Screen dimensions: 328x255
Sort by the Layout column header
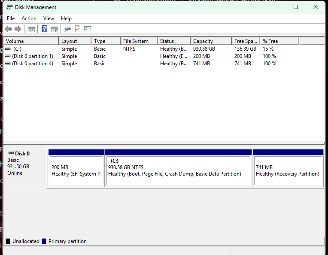(x=75, y=41)
